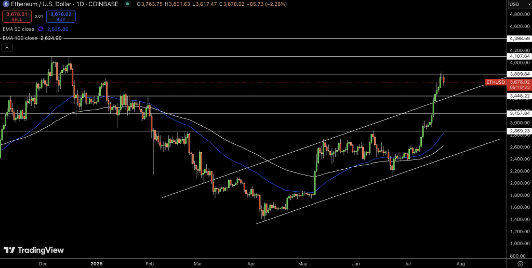Open the USD currency dropdown
The image size is (532, 268).
click(518, 4)
